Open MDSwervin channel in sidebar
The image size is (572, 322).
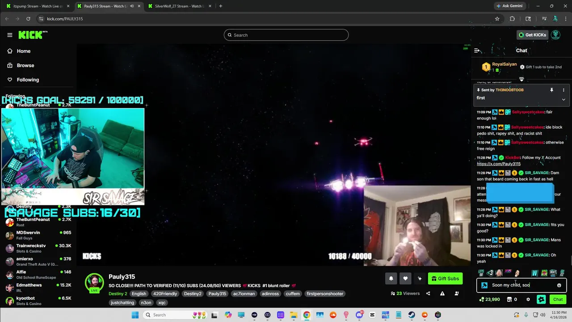pos(38,235)
